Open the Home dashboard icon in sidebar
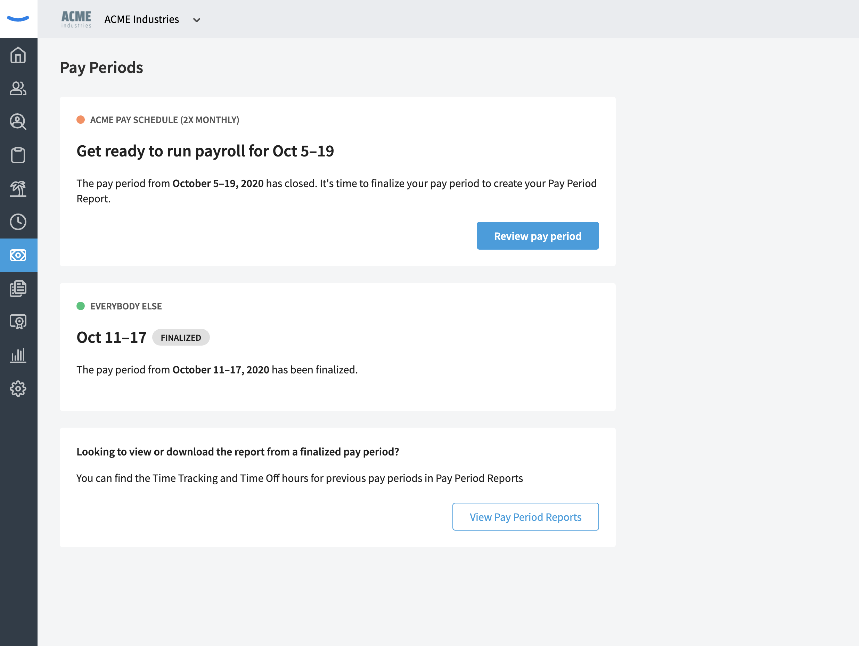The width and height of the screenshot is (859, 646). 18,55
